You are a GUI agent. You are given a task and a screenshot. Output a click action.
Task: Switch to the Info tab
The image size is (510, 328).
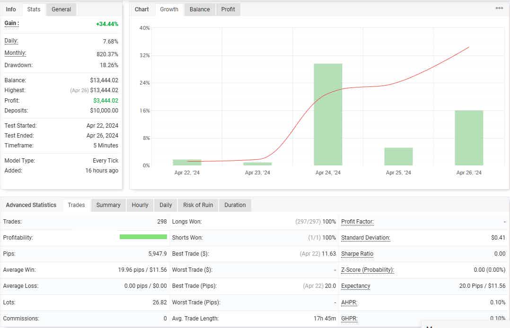click(11, 9)
